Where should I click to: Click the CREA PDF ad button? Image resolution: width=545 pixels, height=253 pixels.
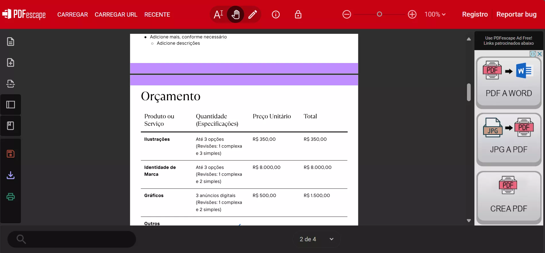(509, 198)
